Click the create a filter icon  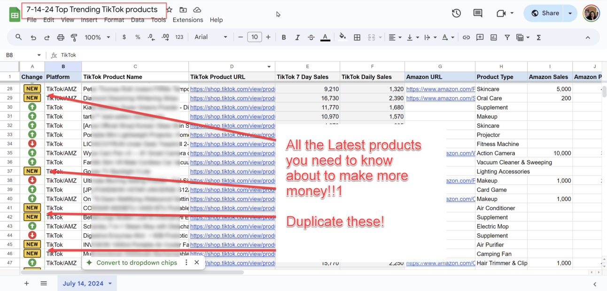point(507,38)
